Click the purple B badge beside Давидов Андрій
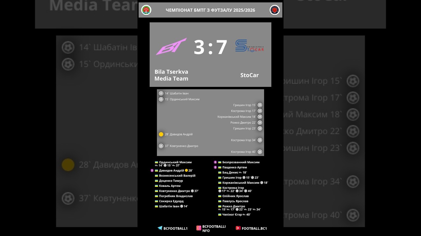This screenshot has width=421, height=236. (152, 170)
